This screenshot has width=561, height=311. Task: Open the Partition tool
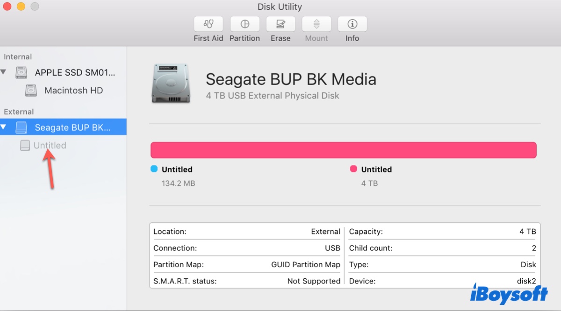pos(245,28)
